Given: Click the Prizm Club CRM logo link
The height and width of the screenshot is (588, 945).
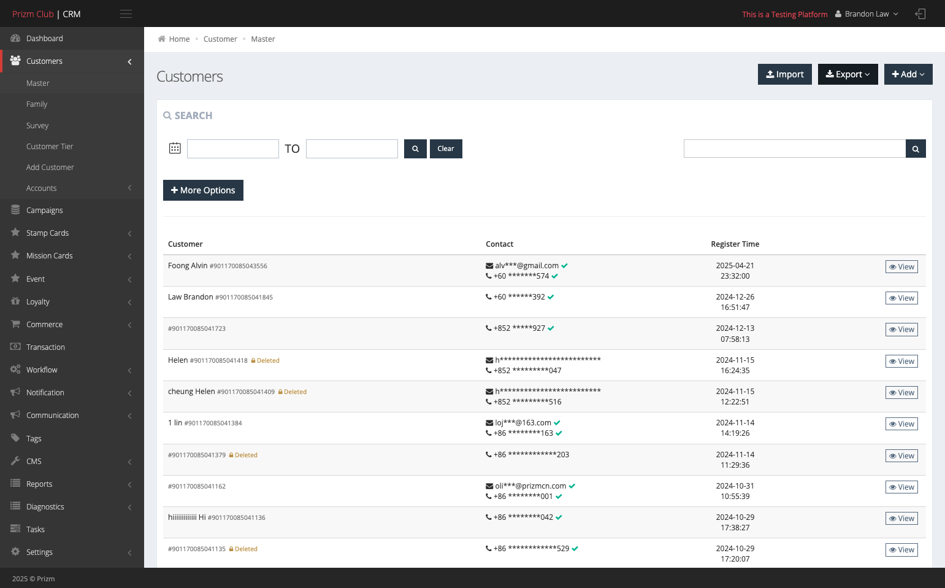Looking at the screenshot, I should click(47, 14).
